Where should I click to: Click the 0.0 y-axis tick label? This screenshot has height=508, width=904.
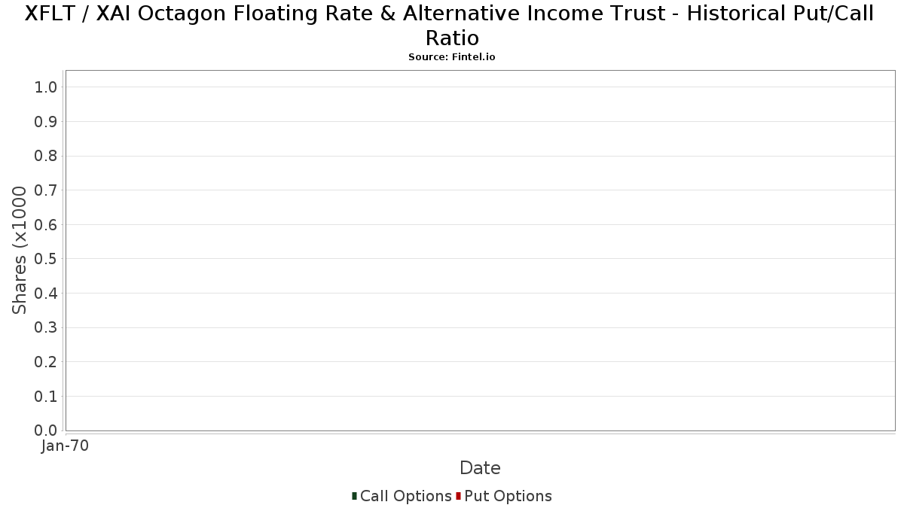pyautogui.click(x=46, y=430)
